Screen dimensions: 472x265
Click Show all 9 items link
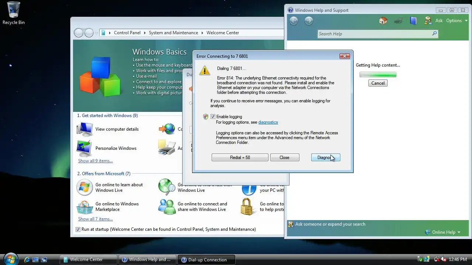[96, 161]
